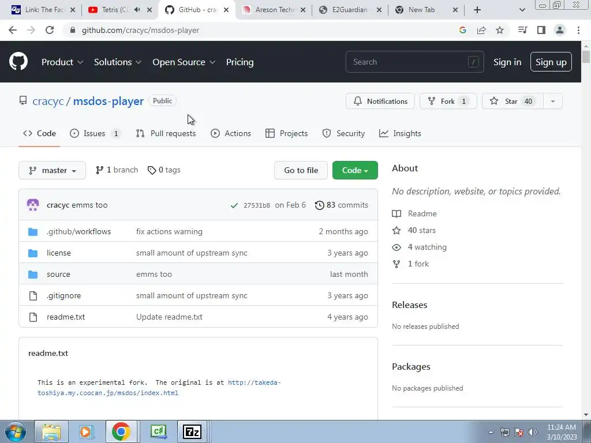
Task: Open the green Code dropdown
Action: 355,170
